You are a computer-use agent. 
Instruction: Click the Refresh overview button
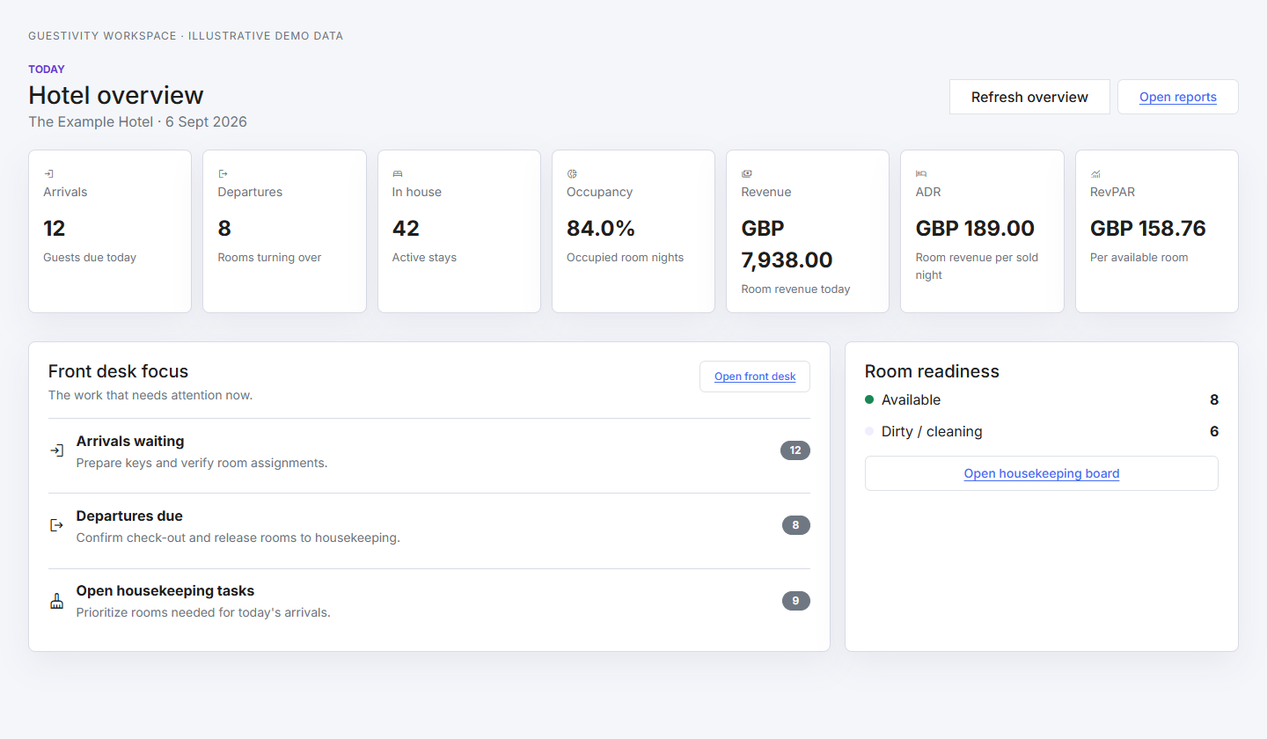coord(1029,97)
